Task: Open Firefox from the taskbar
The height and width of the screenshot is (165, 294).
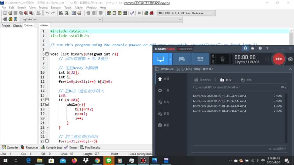Action: click(x=74, y=160)
